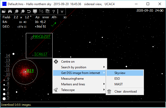Screen dimensions: 166x108
Task: Click the question mark help icon
Action: (54, 11)
